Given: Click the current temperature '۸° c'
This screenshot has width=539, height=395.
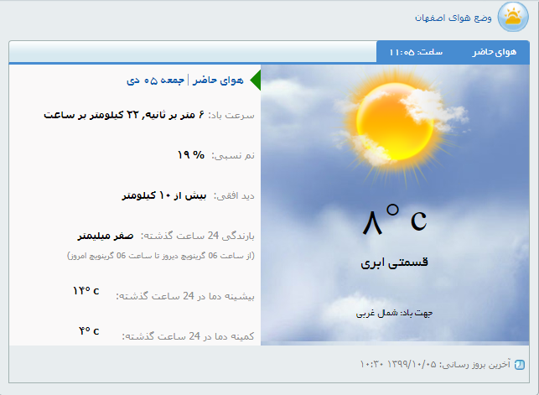Looking at the screenshot, I should pos(395,220).
